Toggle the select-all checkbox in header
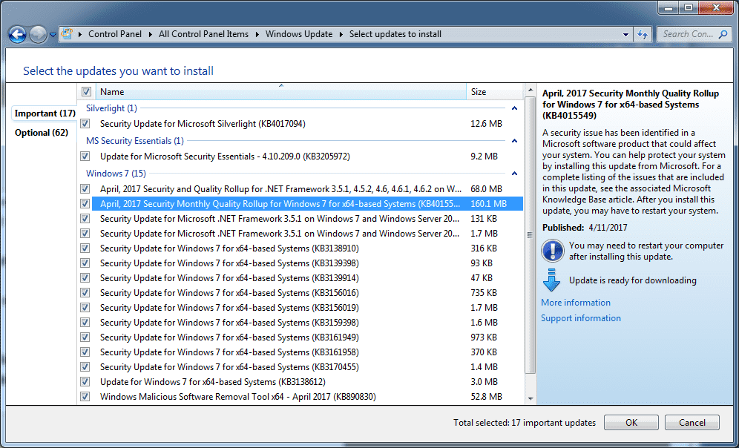739x448 pixels. (x=86, y=92)
